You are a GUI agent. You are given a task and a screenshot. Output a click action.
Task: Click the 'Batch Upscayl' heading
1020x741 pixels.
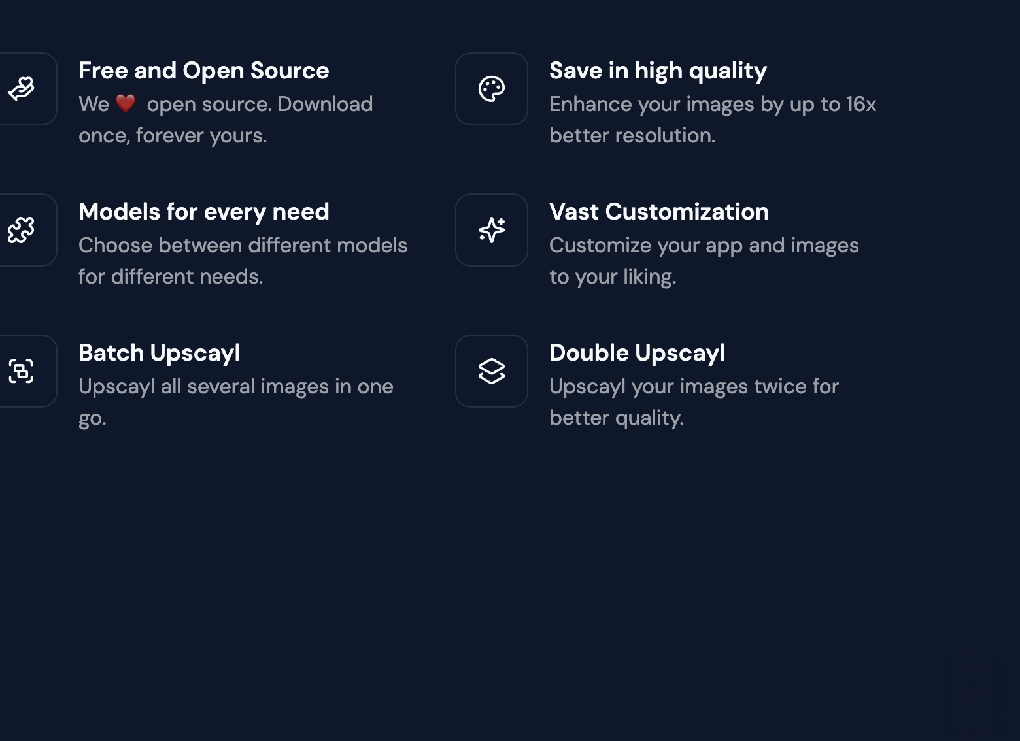[x=160, y=354]
